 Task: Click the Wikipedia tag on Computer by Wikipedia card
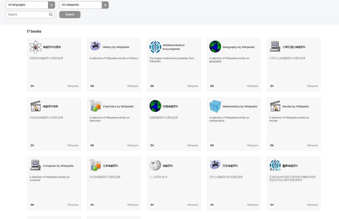pos(72,205)
